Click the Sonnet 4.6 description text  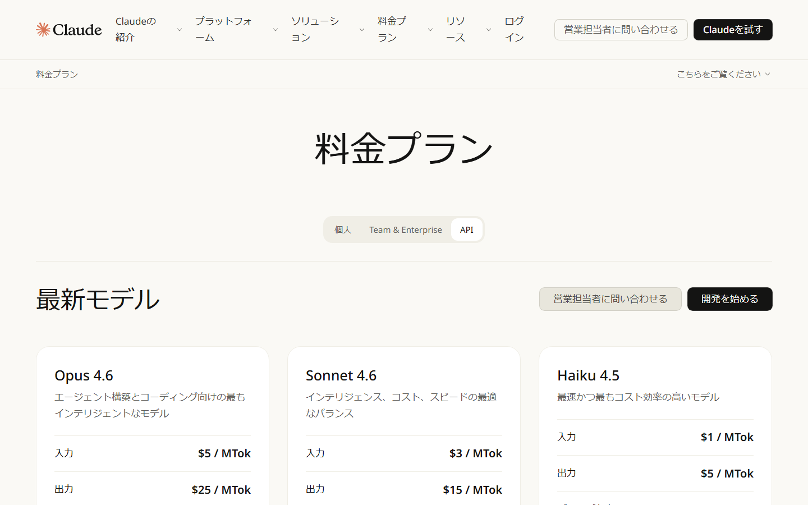pyautogui.click(x=401, y=405)
